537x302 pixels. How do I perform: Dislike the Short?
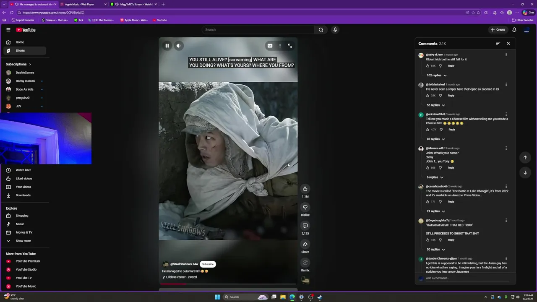click(x=305, y=207)
